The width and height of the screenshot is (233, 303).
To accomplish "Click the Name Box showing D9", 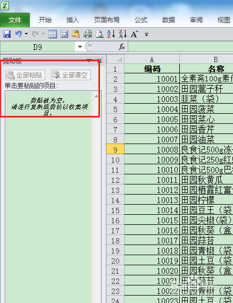I will (38, 47).
